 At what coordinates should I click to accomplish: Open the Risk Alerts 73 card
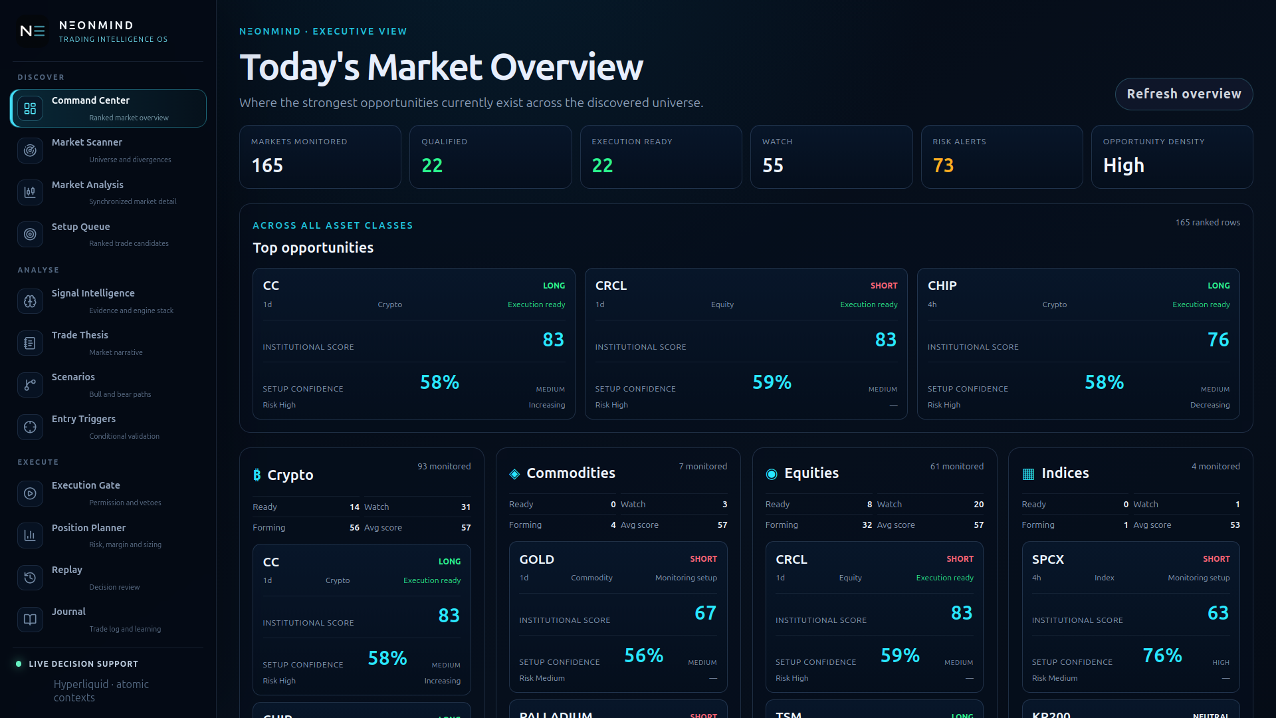tap(1002, 157)
